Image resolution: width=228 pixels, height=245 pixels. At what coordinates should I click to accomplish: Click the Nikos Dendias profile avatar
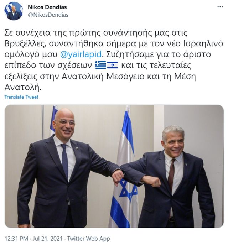14,11
